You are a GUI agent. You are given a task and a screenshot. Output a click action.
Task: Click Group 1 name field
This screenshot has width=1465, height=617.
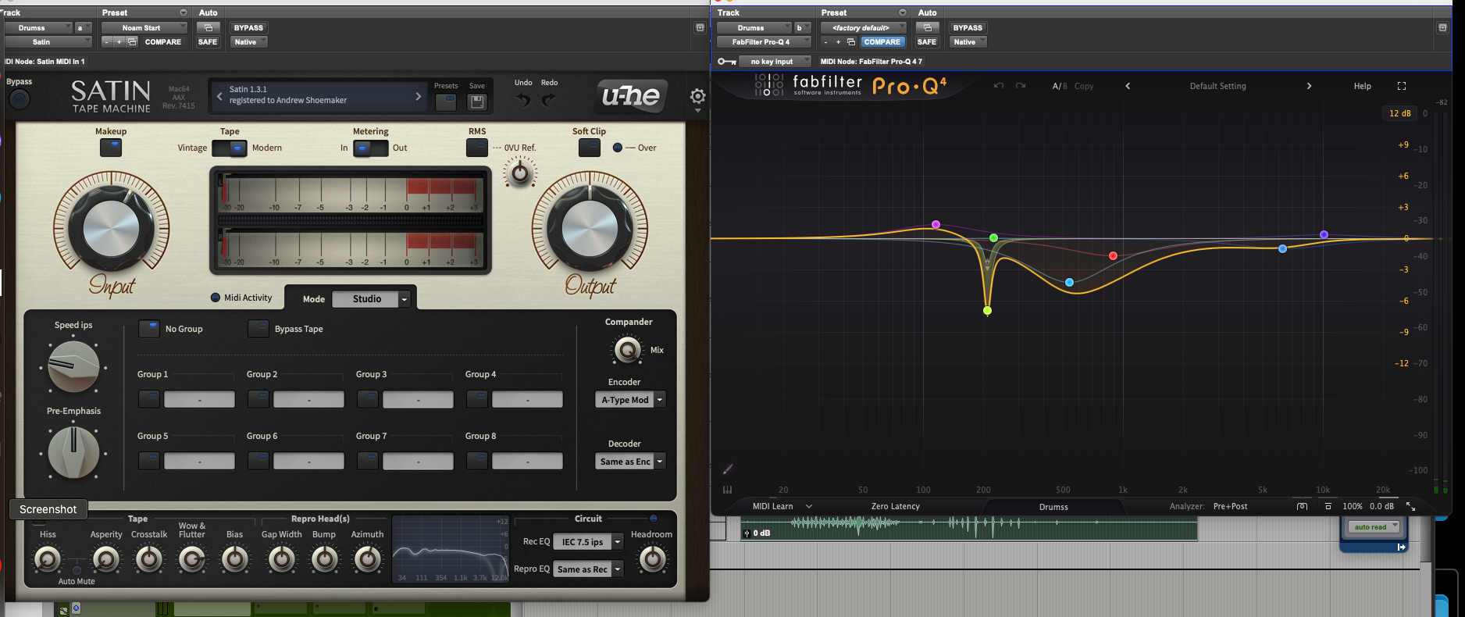pyautogui.click(x=199, y=399)
